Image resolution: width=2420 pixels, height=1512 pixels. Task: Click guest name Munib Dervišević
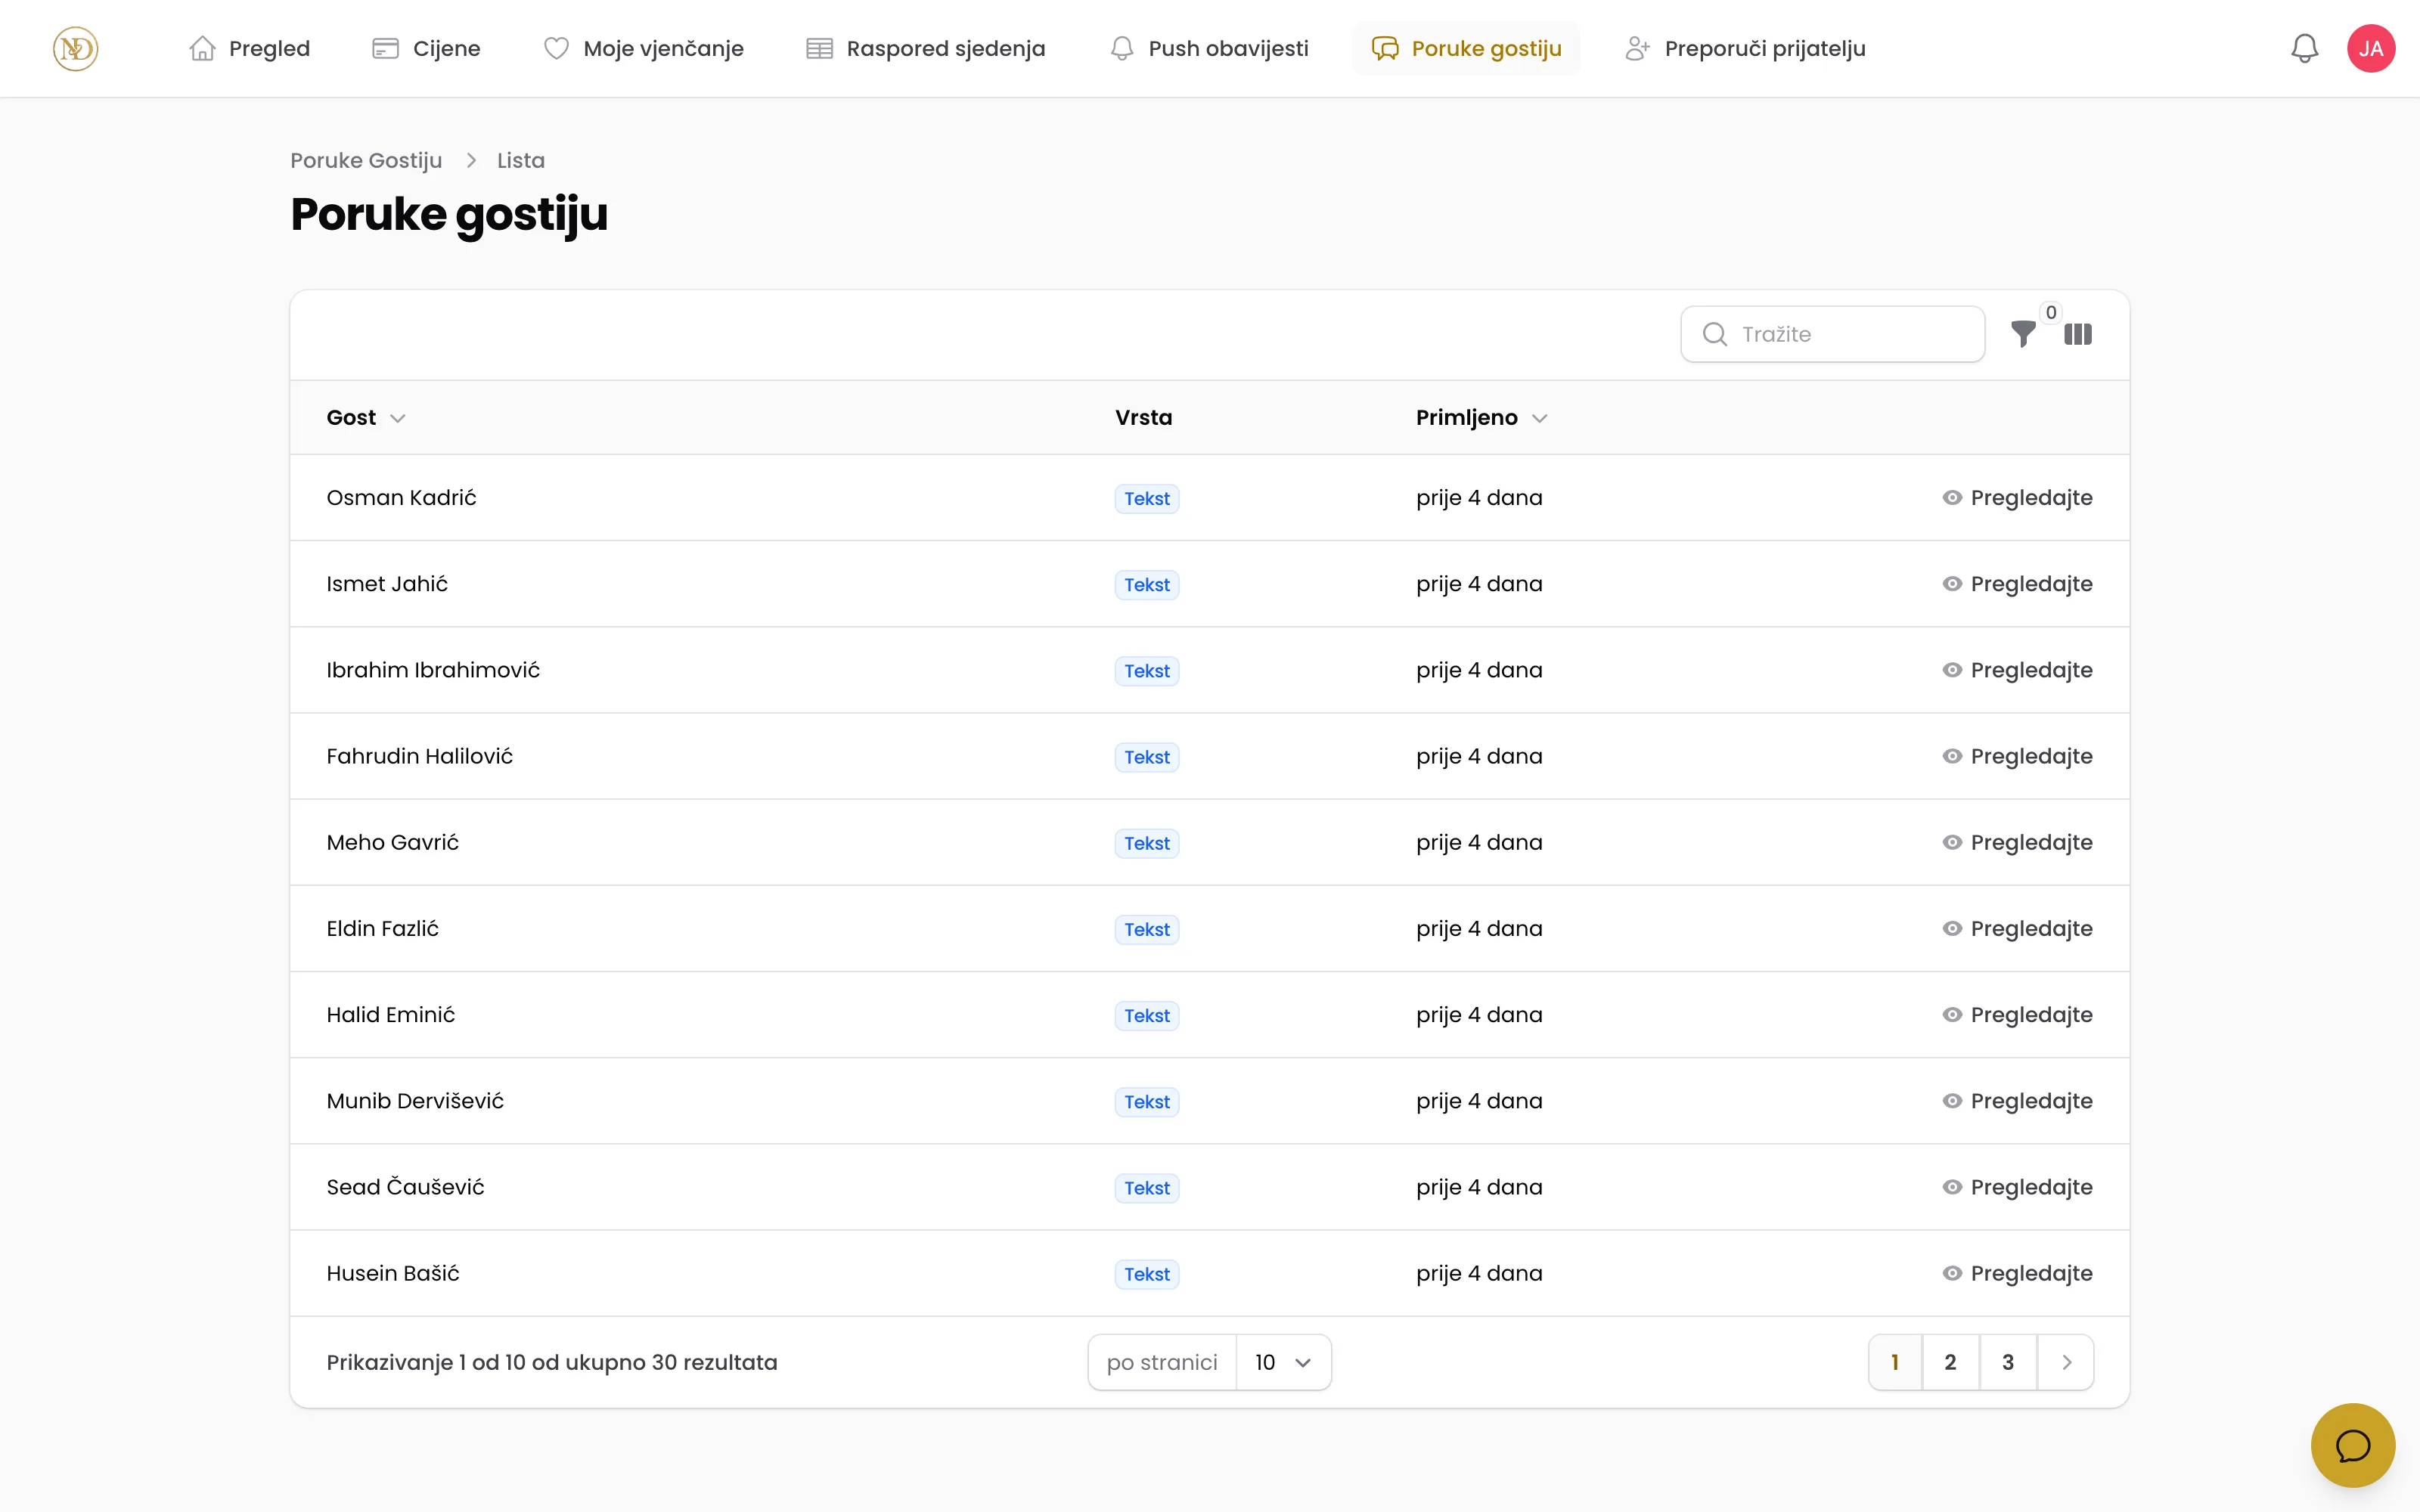[415, 1101]
